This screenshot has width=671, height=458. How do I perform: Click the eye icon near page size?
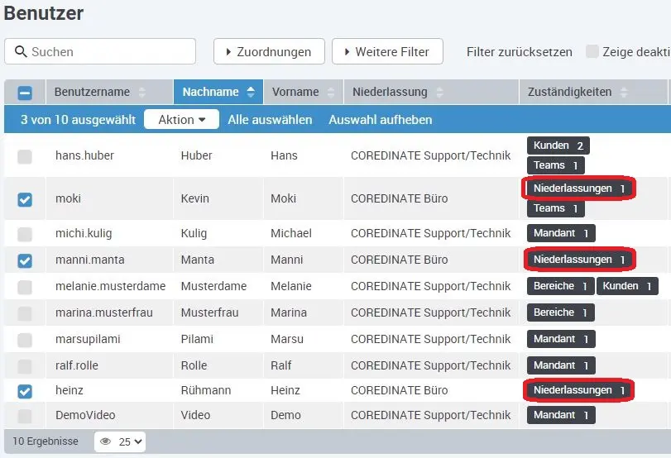[x=106, y=441]
